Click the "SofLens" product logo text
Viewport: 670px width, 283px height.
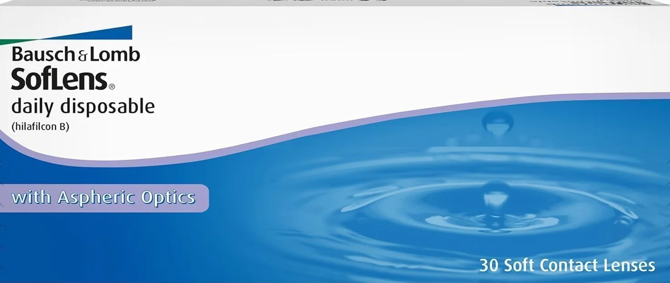59,79
